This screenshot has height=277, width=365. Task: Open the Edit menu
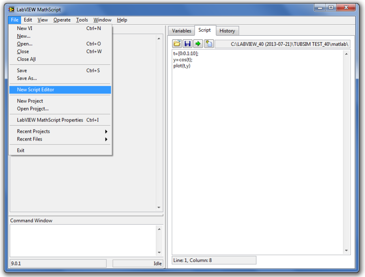point(28,20)
